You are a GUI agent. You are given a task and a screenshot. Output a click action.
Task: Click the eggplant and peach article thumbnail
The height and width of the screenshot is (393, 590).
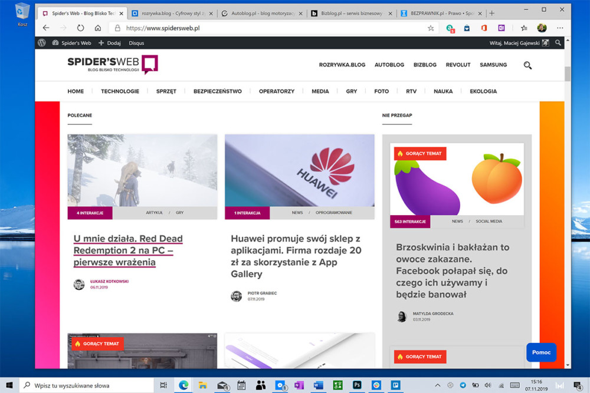click(457, 179)
